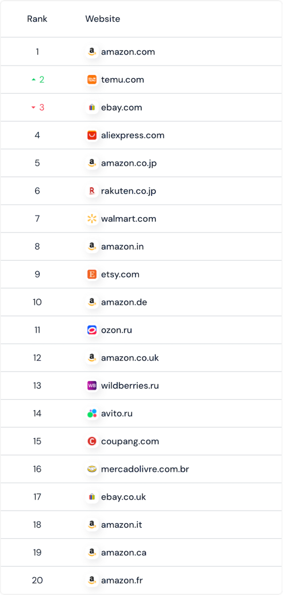283x595 pixels.
Task: Click the AliExpress icon
Action: (92, 135)
